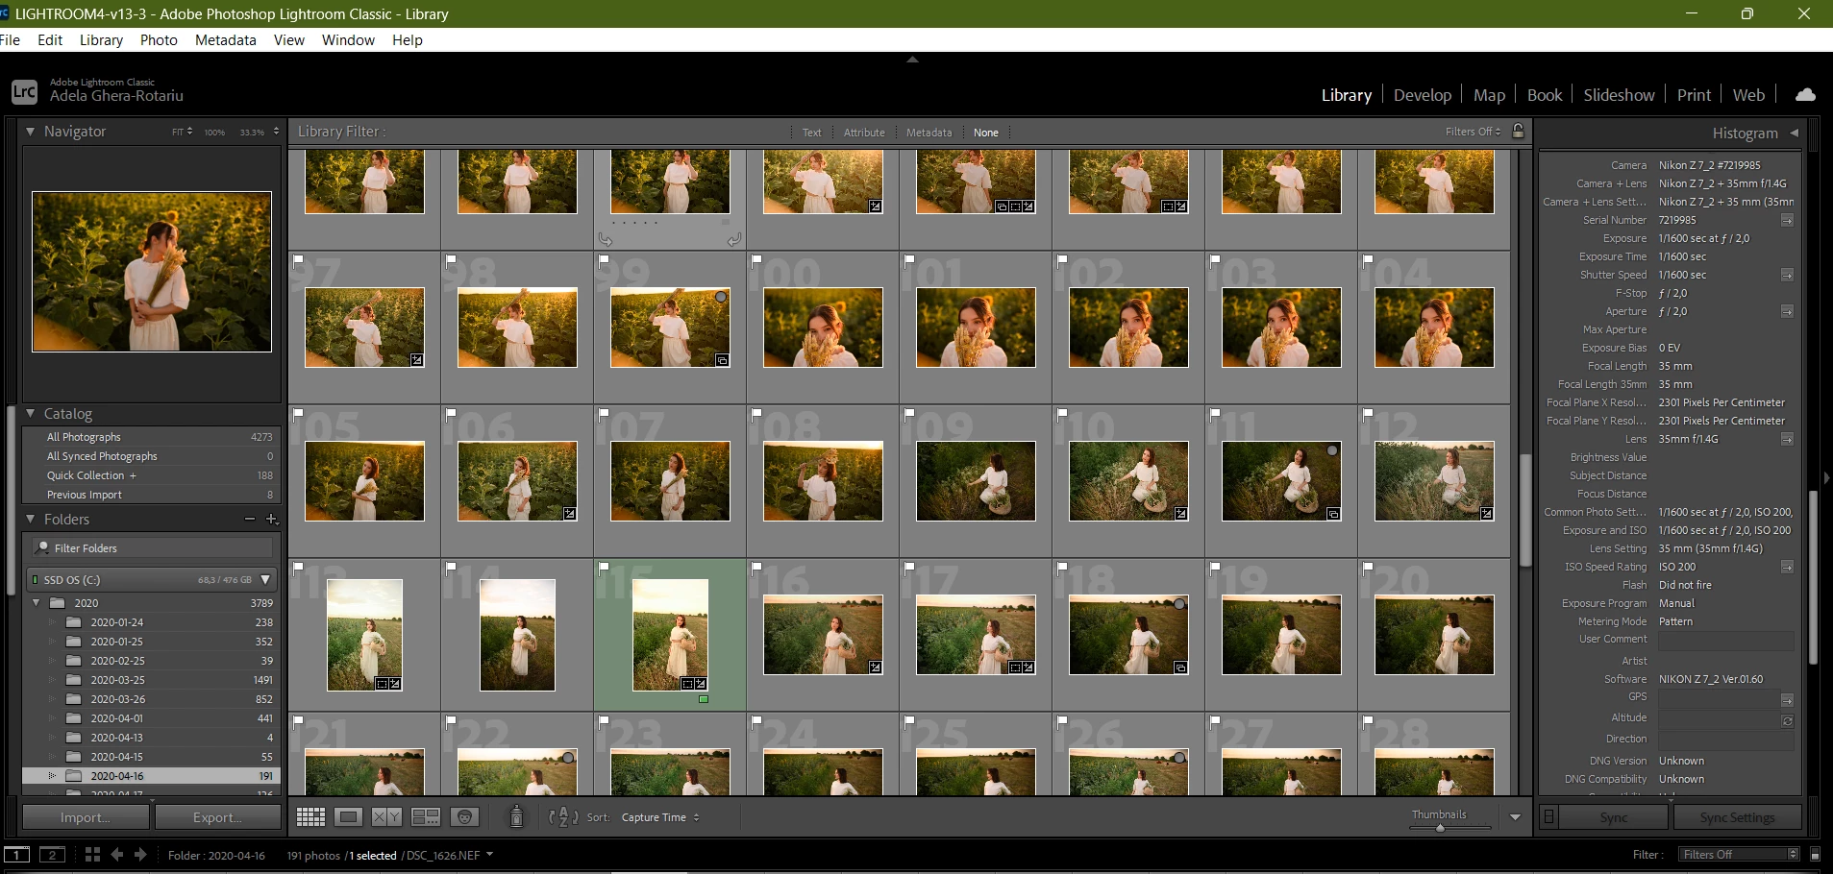Click the badge on thumbnail 115
1833x874 pixels.
point(694,684)
